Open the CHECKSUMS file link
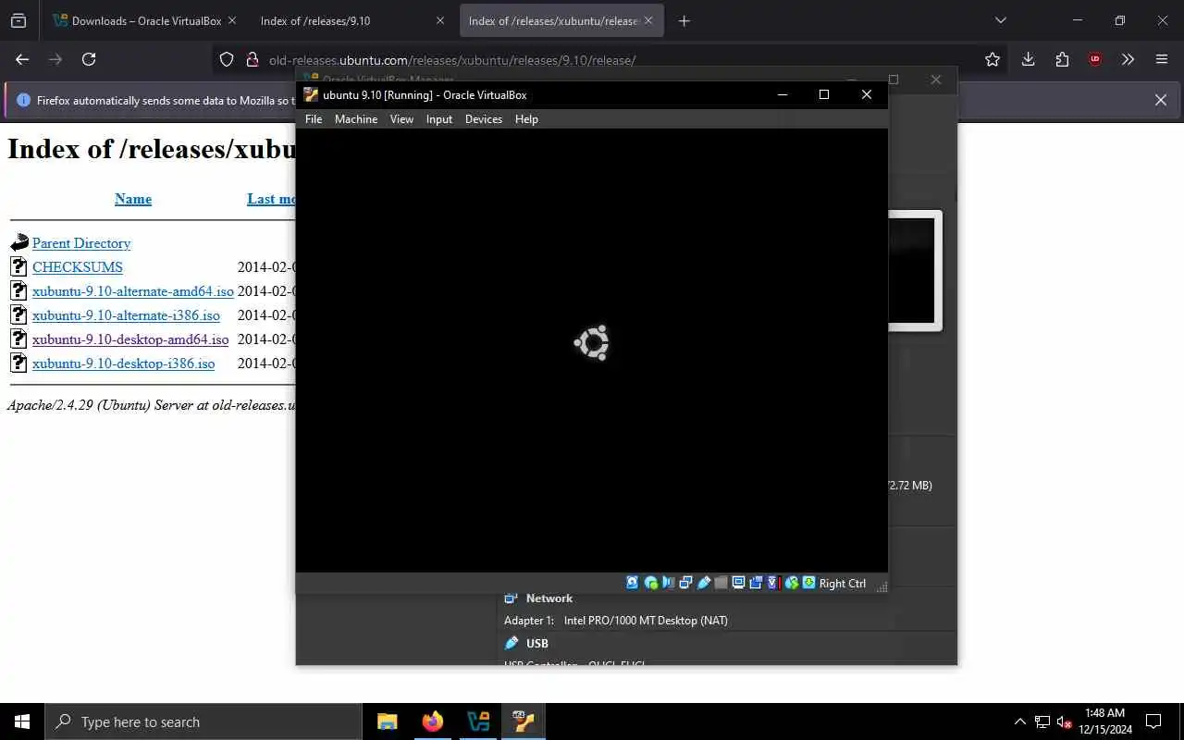The height and width of the screenshot is (740, 1184). [x=78, y=267]
